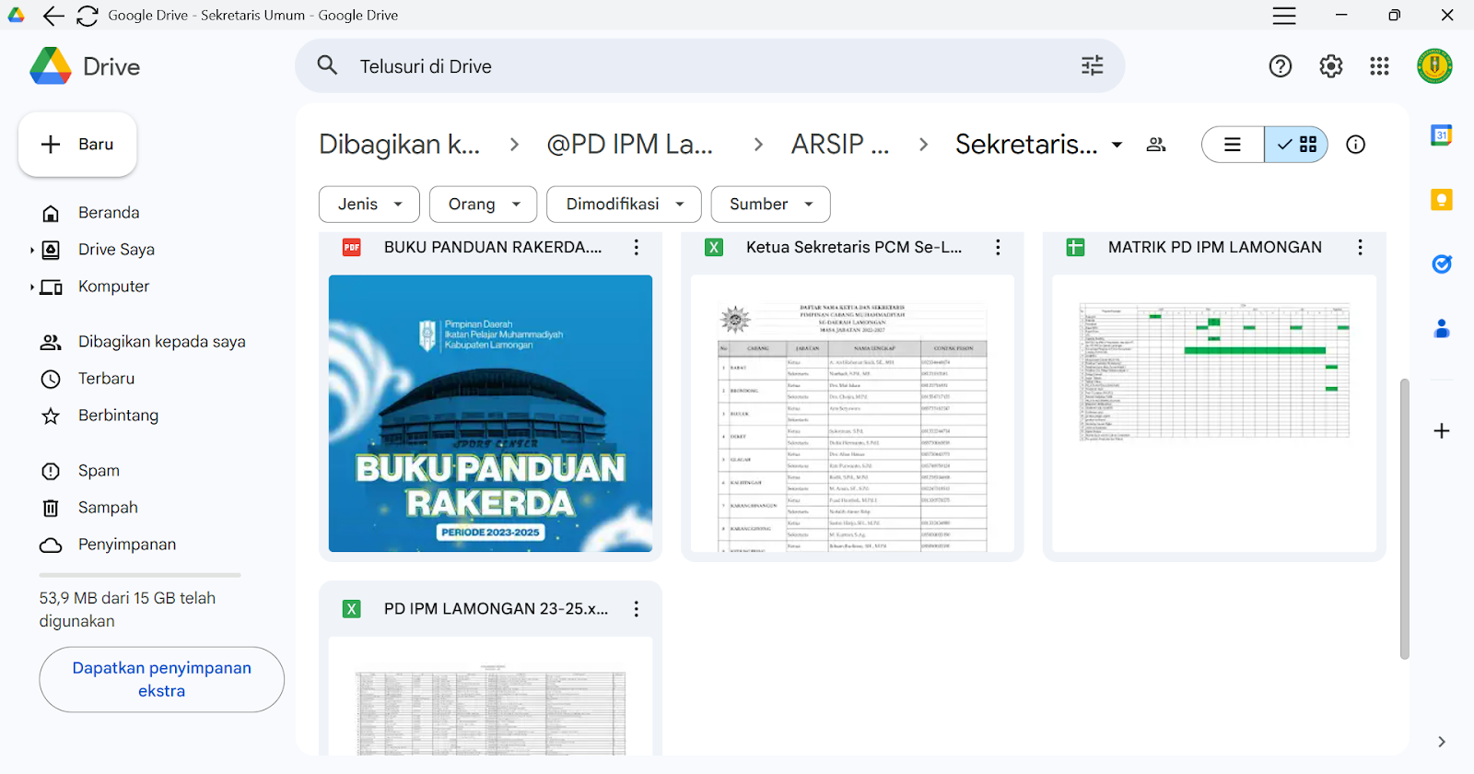Screen dimensions: 1474x774
Task: Open more actions for Ketua Sekretaris PCM
Action: click(x=998, y=247)
